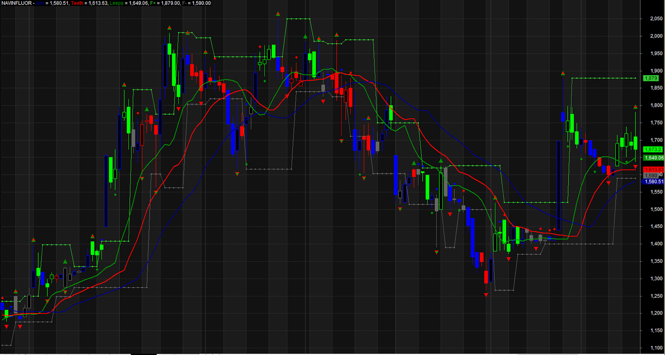The image size is (665, 355).
Task: Click the 1,150 price axis label
Action: coord(656,331)
